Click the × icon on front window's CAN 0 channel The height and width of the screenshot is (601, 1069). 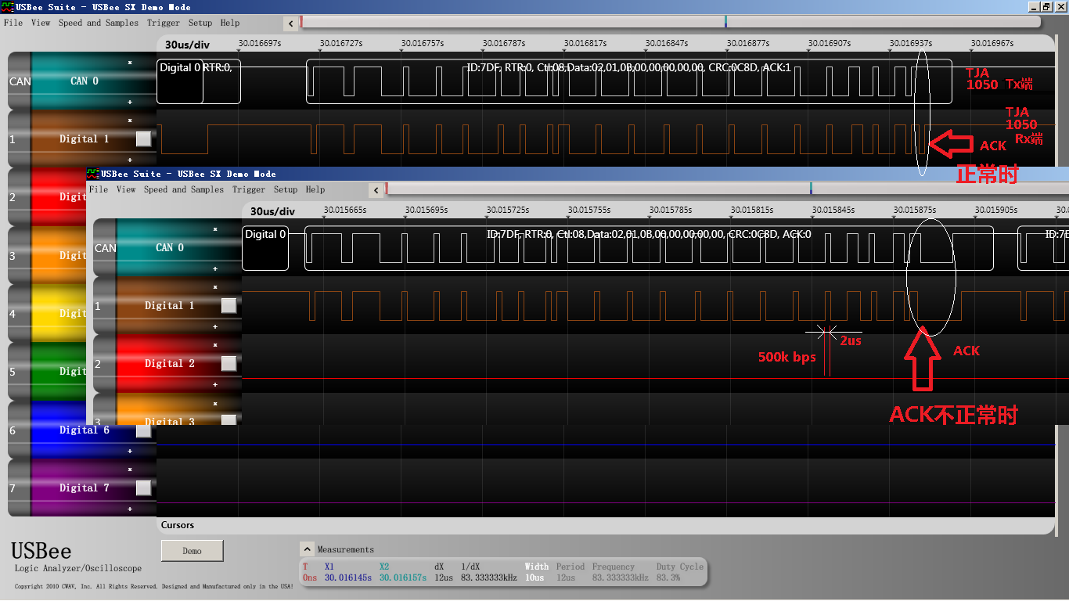215,229
